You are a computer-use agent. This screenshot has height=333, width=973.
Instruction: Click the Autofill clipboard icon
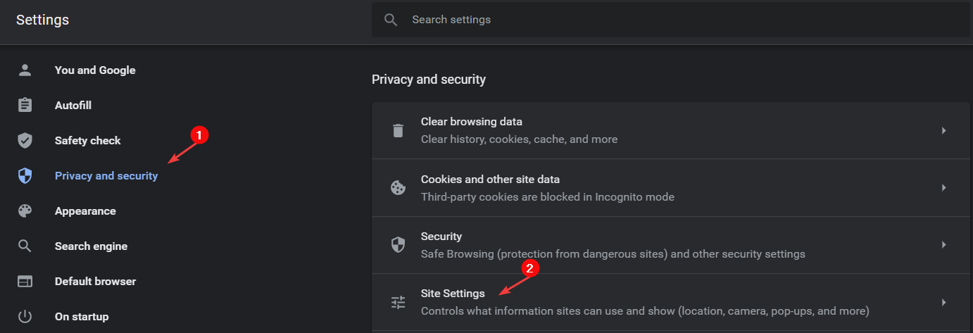coord(25,105)
